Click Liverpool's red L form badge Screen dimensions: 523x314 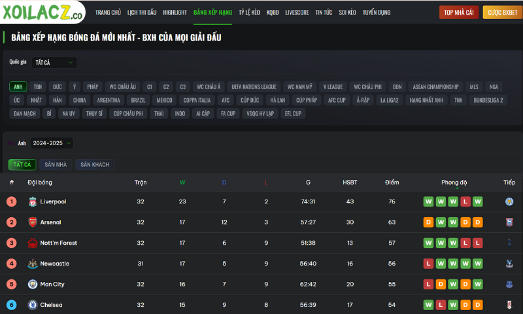click(x=465, y=201)
